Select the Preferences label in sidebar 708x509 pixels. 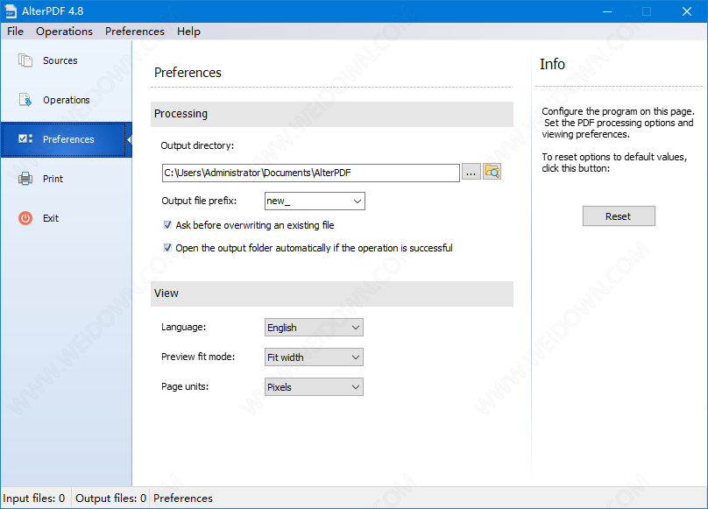(68, 139)
